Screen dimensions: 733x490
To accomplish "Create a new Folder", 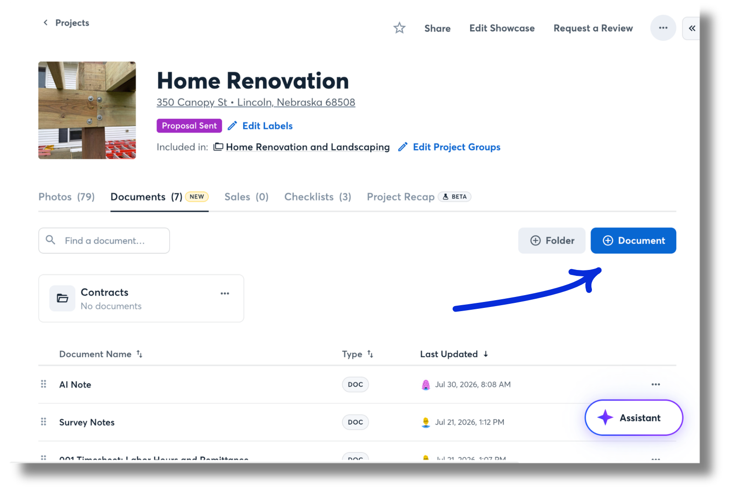I will (552, 241).
